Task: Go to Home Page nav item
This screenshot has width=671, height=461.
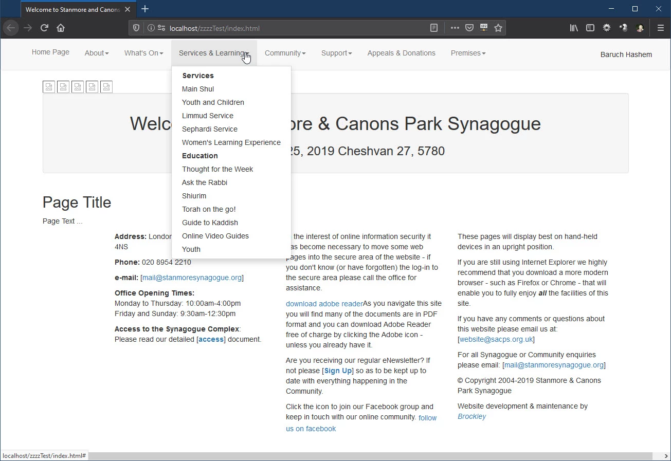Action: [x=50, y=52]
